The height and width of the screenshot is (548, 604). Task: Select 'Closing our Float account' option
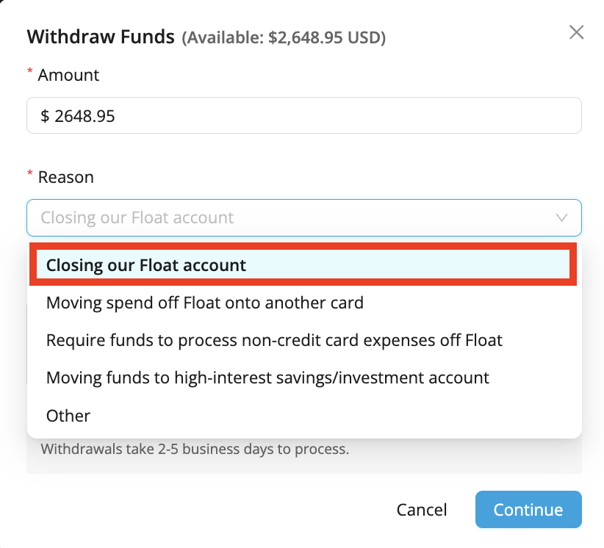147,264
